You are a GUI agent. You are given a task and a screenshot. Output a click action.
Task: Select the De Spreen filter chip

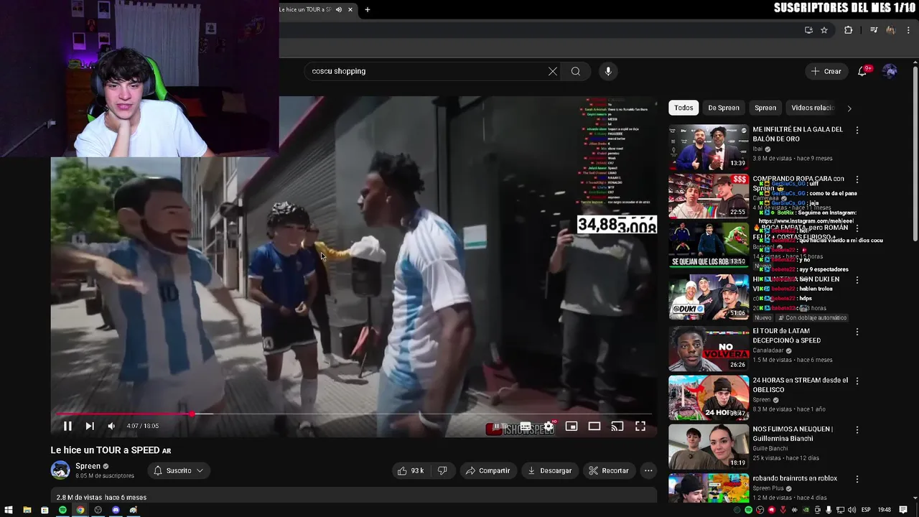724,108
